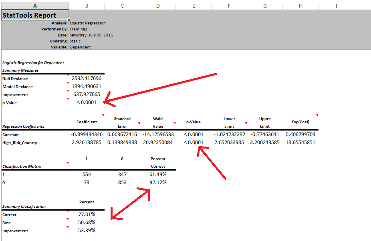Select the Regression Coefficients heading
The height and width of the screenshot is (241, 371).
click(23, 126)
